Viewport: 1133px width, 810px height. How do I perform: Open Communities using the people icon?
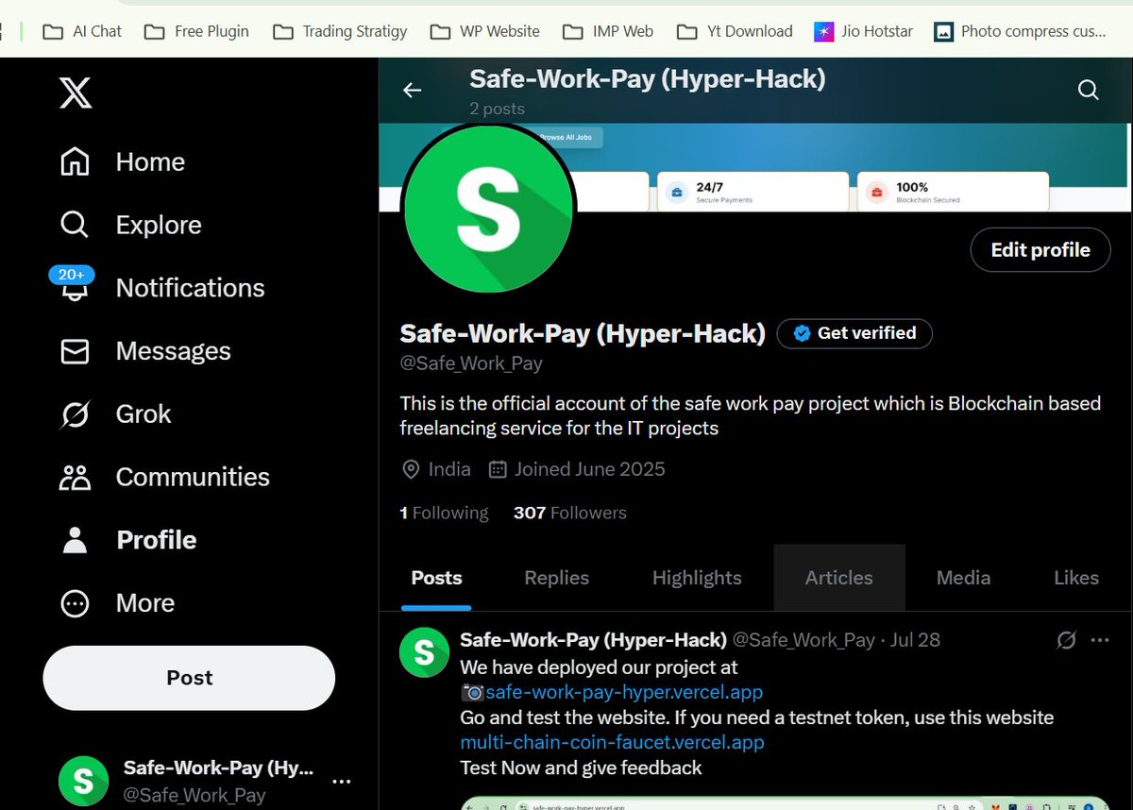[75, 477]
